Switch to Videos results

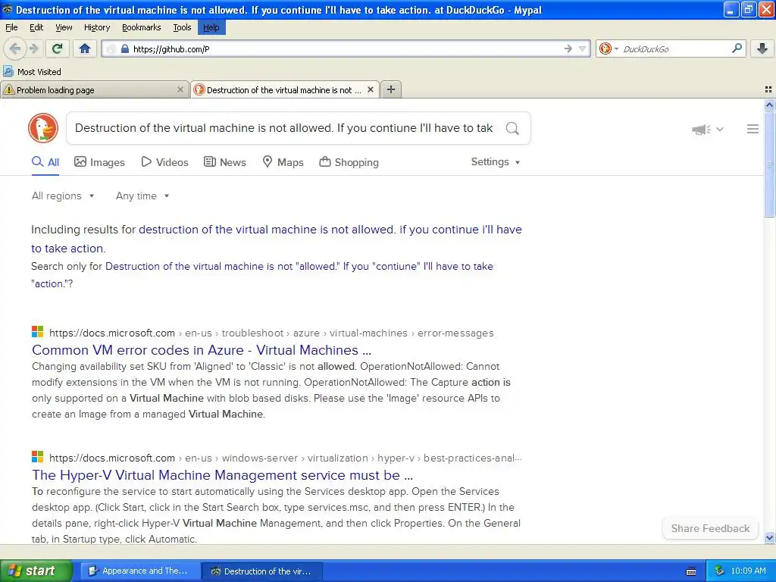pos(164,162)
